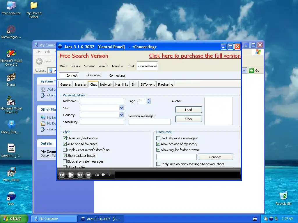Viewport: 298px width, 223px height.
Task: Switch to My Computer in the taskbar
Action: click(54, 219)
